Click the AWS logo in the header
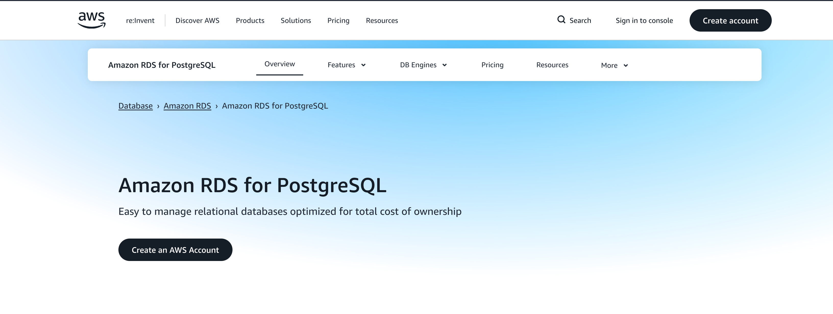The image size is (833, 314). click(92, 20)
